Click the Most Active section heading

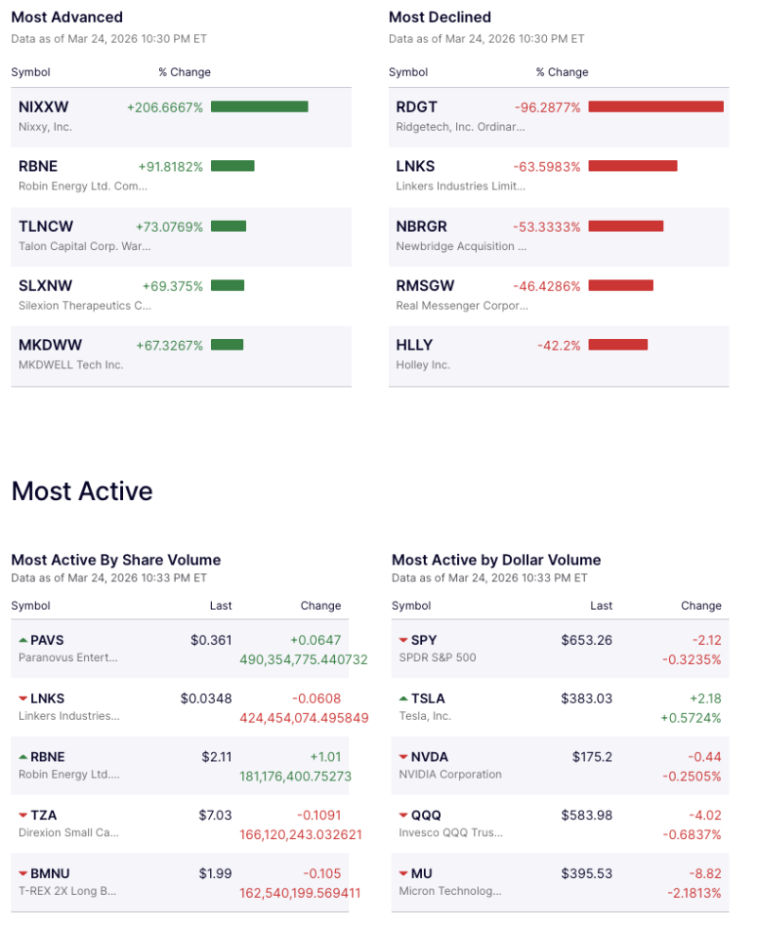click(x=82, y=492)
